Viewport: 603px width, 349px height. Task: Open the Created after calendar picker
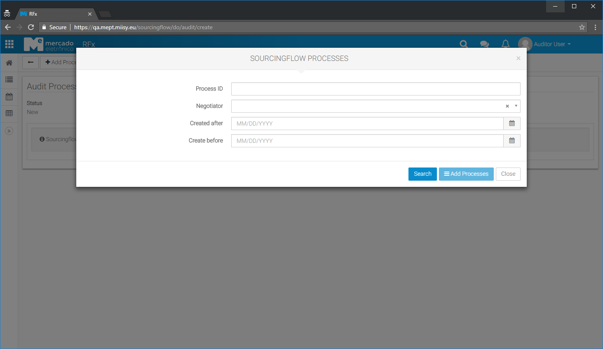pyautogui.click(x=512, y=123)
